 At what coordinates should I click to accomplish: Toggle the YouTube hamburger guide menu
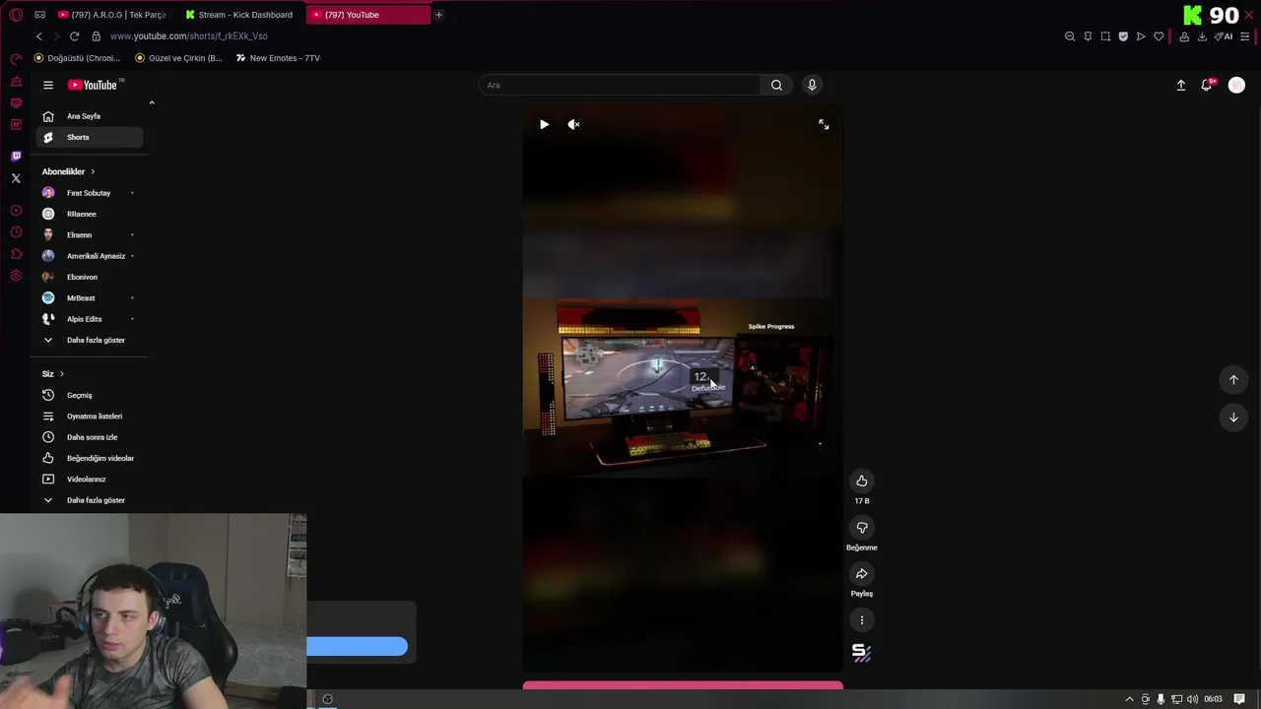(x=48, y=85)
